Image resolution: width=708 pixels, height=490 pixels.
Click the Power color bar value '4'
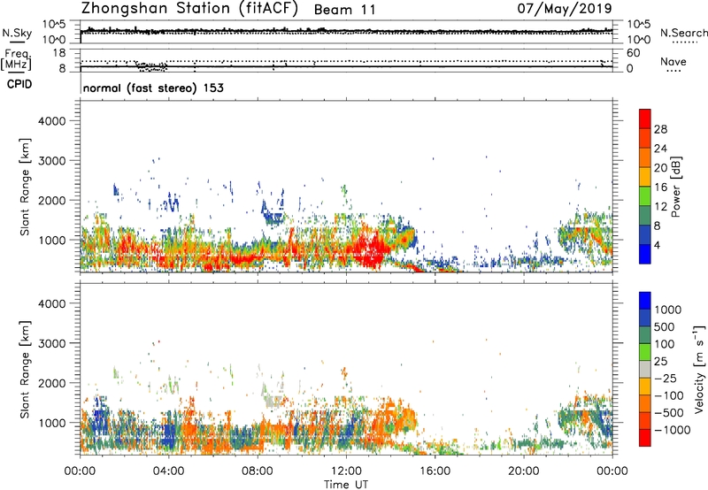coord(657,245)
